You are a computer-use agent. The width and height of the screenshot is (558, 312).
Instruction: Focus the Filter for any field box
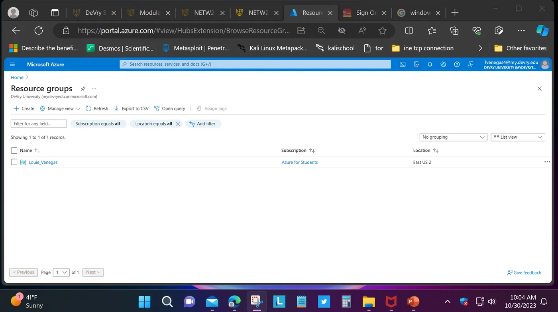(39, 124)
